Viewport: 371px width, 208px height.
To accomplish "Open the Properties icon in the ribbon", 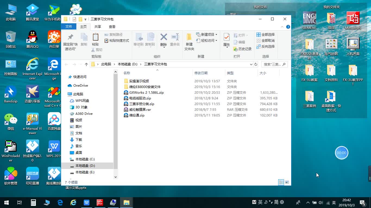I will 227,37.
